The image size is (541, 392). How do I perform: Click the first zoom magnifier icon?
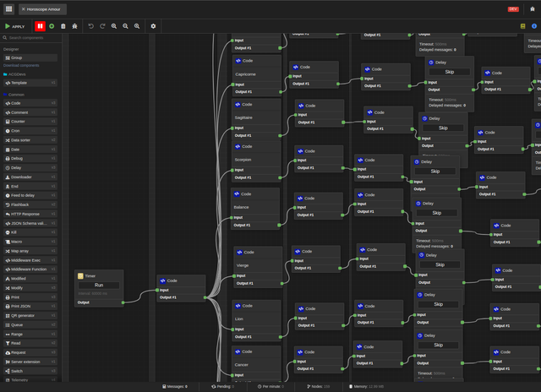click(x=114, y=26)
